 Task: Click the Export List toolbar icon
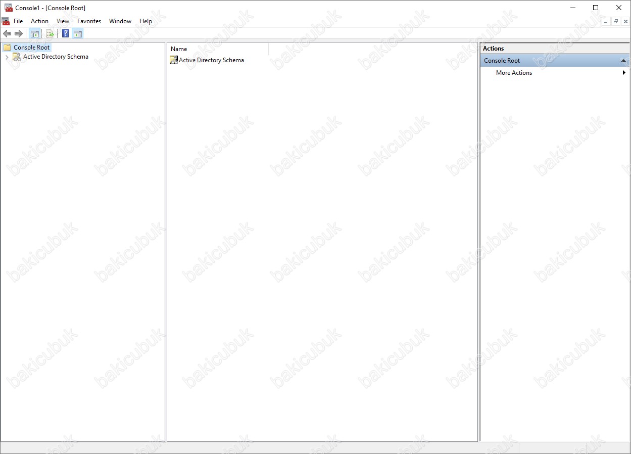click(x=50, y=34)
